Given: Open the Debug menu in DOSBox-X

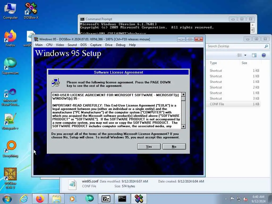Looking at the screenshot, I should coord(121,45).
